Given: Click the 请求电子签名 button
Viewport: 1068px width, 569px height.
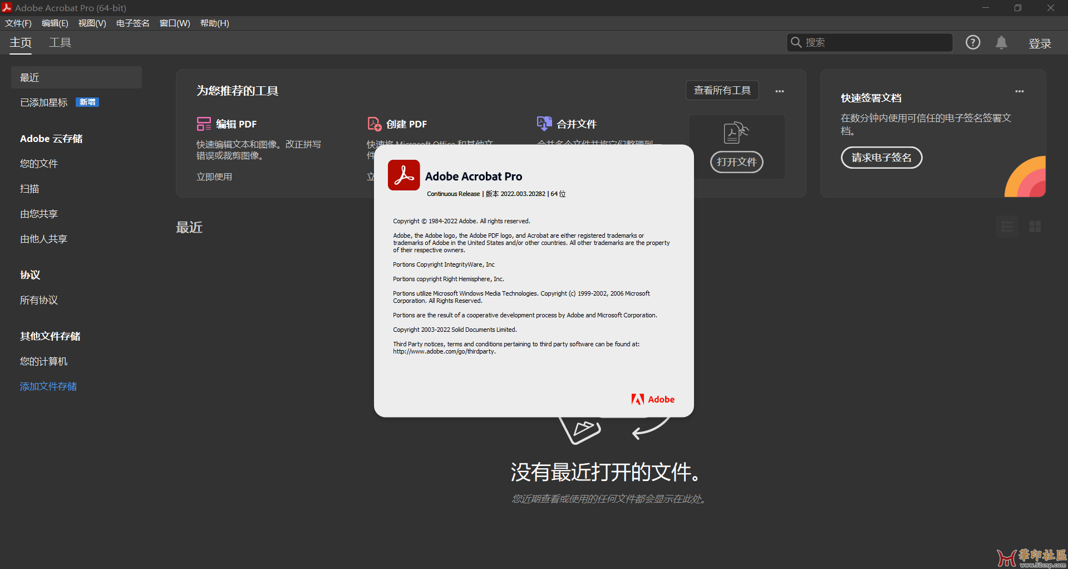Looking at the screenshot, I should point(882,158).
